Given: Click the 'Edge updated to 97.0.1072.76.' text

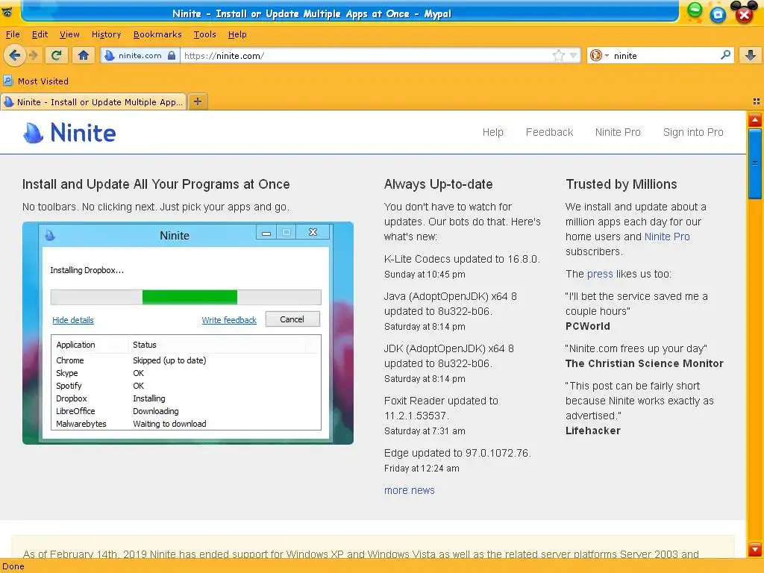Looking at the screenshot, I should pos(457,453).
